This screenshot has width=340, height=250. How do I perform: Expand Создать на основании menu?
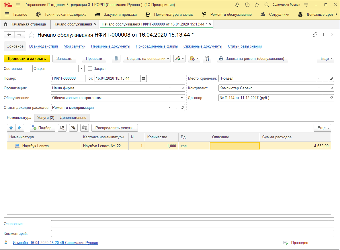[x=147, y=58]
